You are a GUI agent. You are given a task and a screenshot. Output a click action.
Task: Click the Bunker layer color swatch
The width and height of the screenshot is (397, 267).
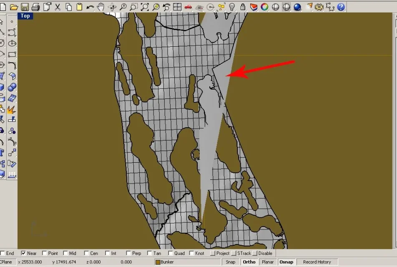click(158, 262)
